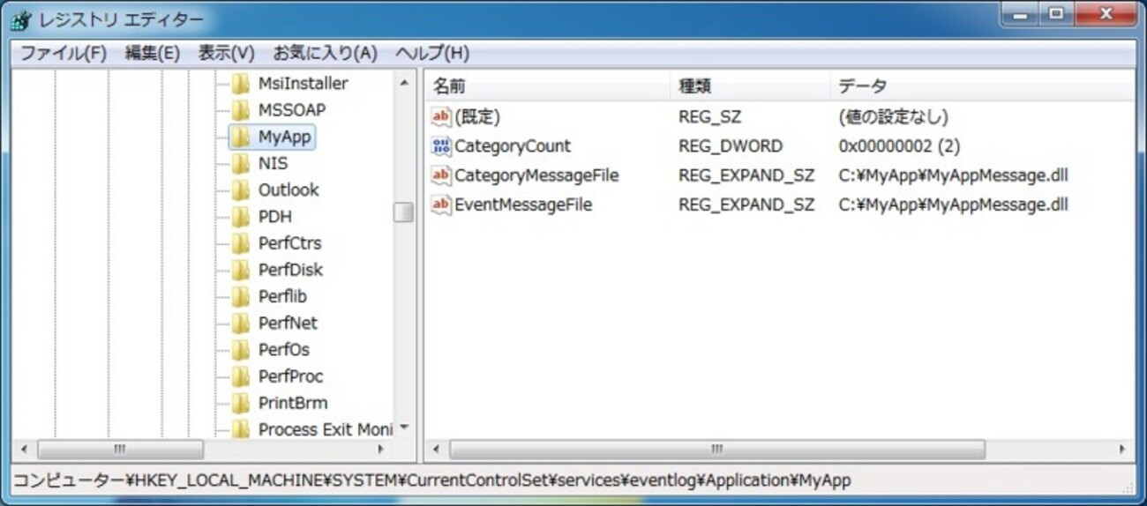Click the PerfOs folder icon
This screenshot has width=1147, height=506.
pyautogui.click(x=240, y=350)
